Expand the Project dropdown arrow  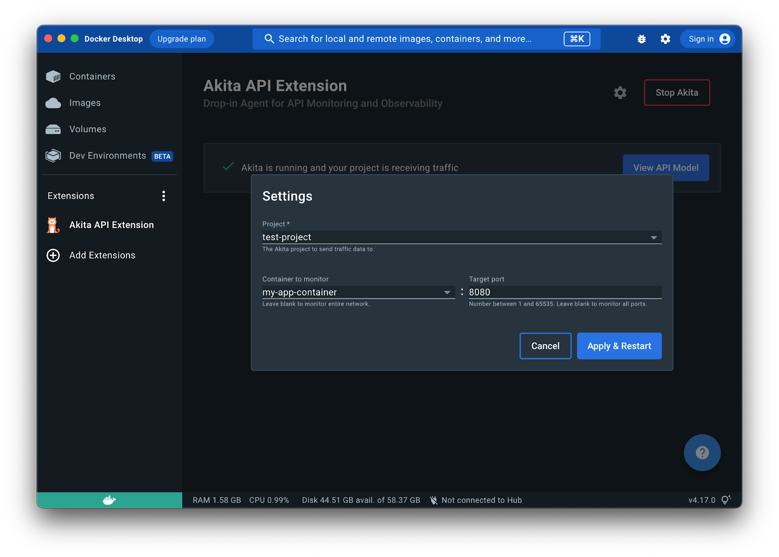(654, 237)
